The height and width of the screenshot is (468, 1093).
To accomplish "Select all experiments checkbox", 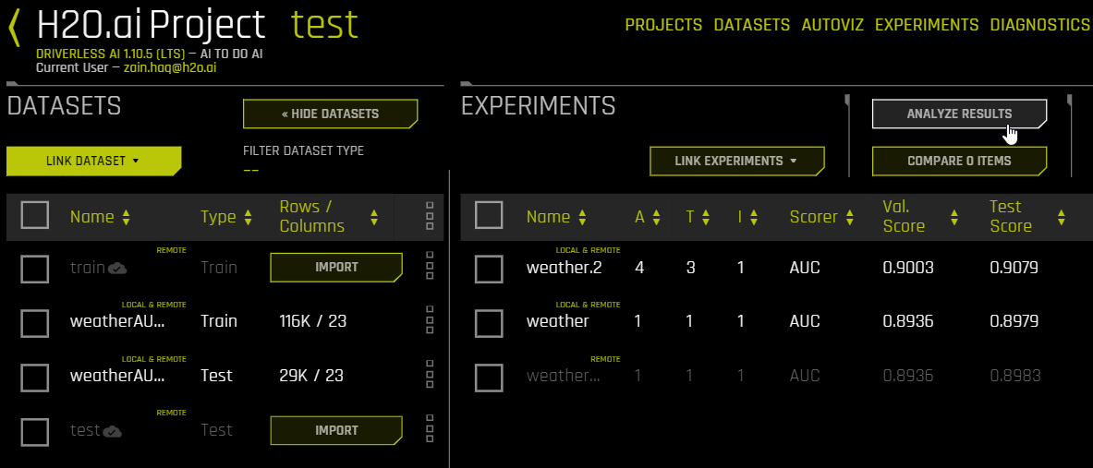I will [489, 214].
